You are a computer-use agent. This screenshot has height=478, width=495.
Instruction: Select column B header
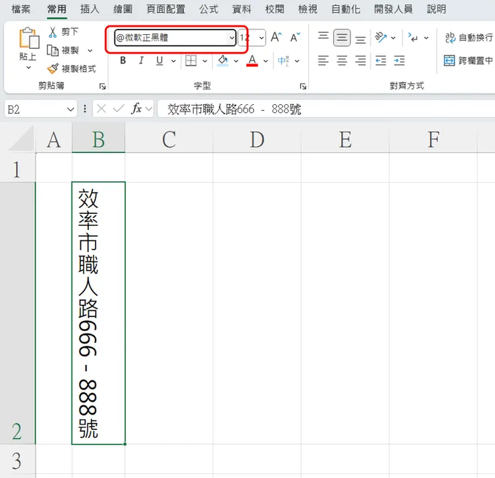point(98,139)
